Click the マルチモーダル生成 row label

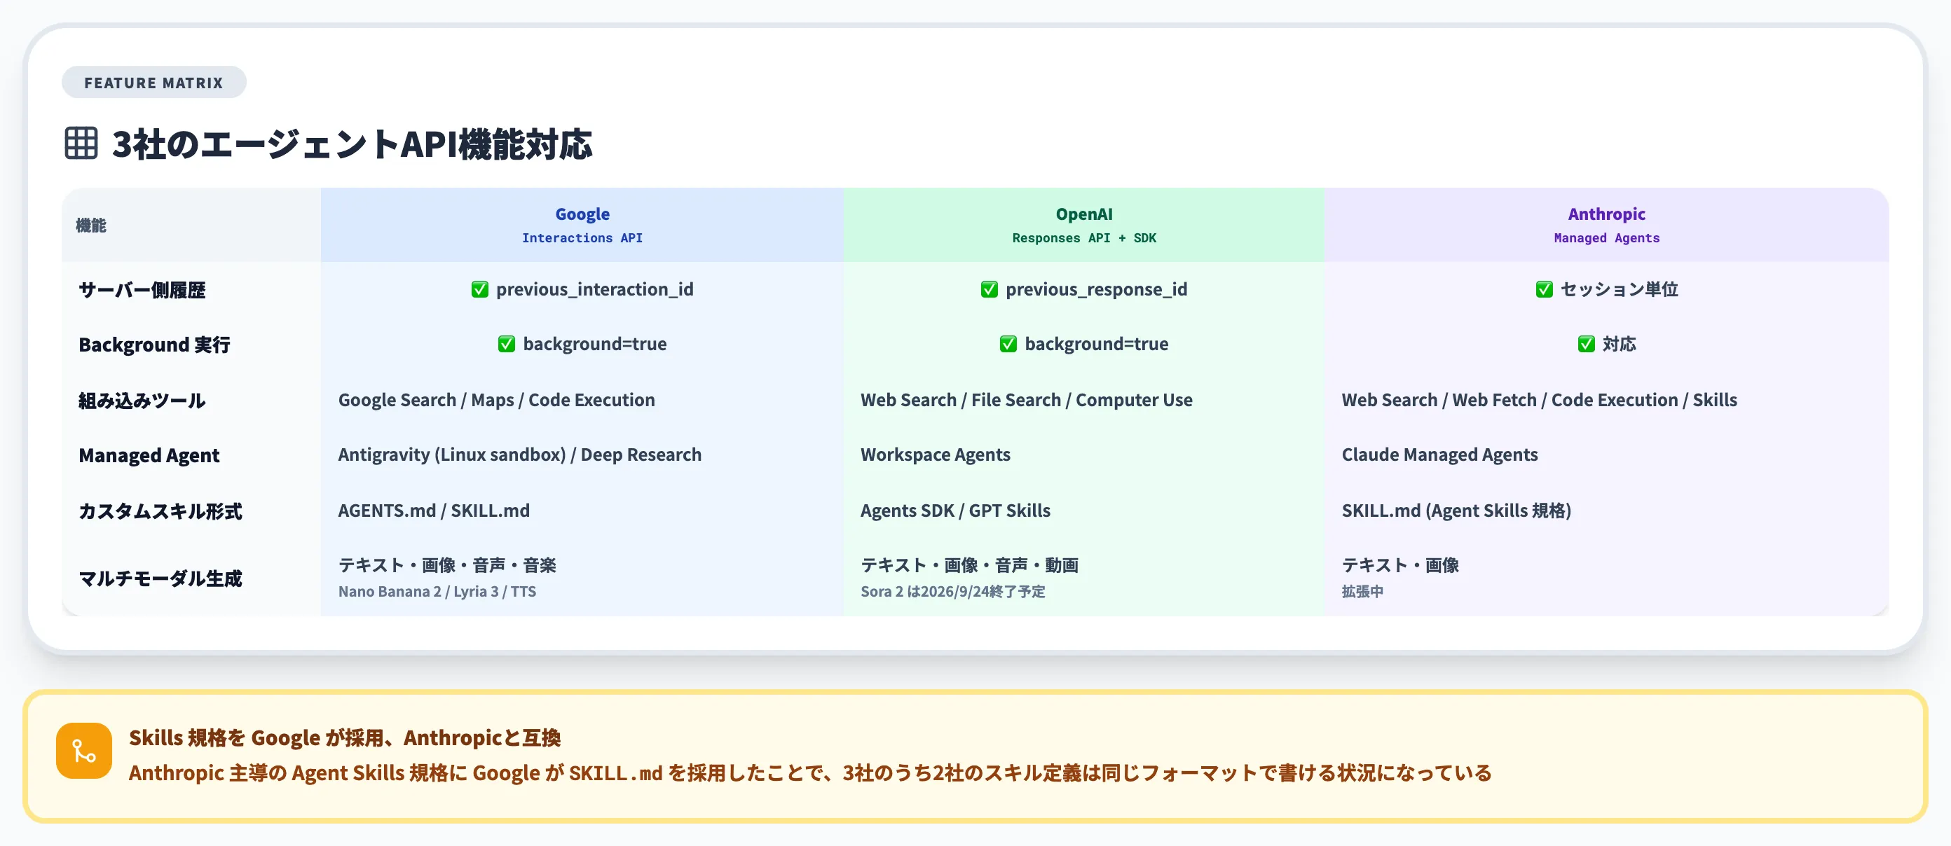pyautogui.click(x=160, y=578)
